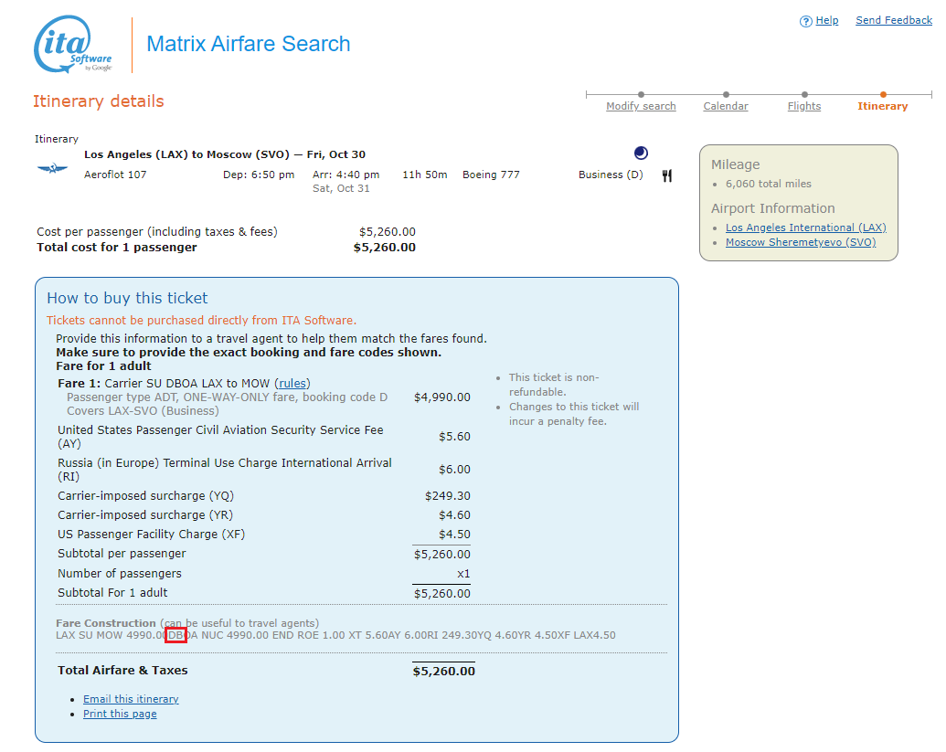Image resolution: width=946 pixels, height=752 pixels.
Task: Click the Matrix Airfare Search title
Action: [248, 44]
